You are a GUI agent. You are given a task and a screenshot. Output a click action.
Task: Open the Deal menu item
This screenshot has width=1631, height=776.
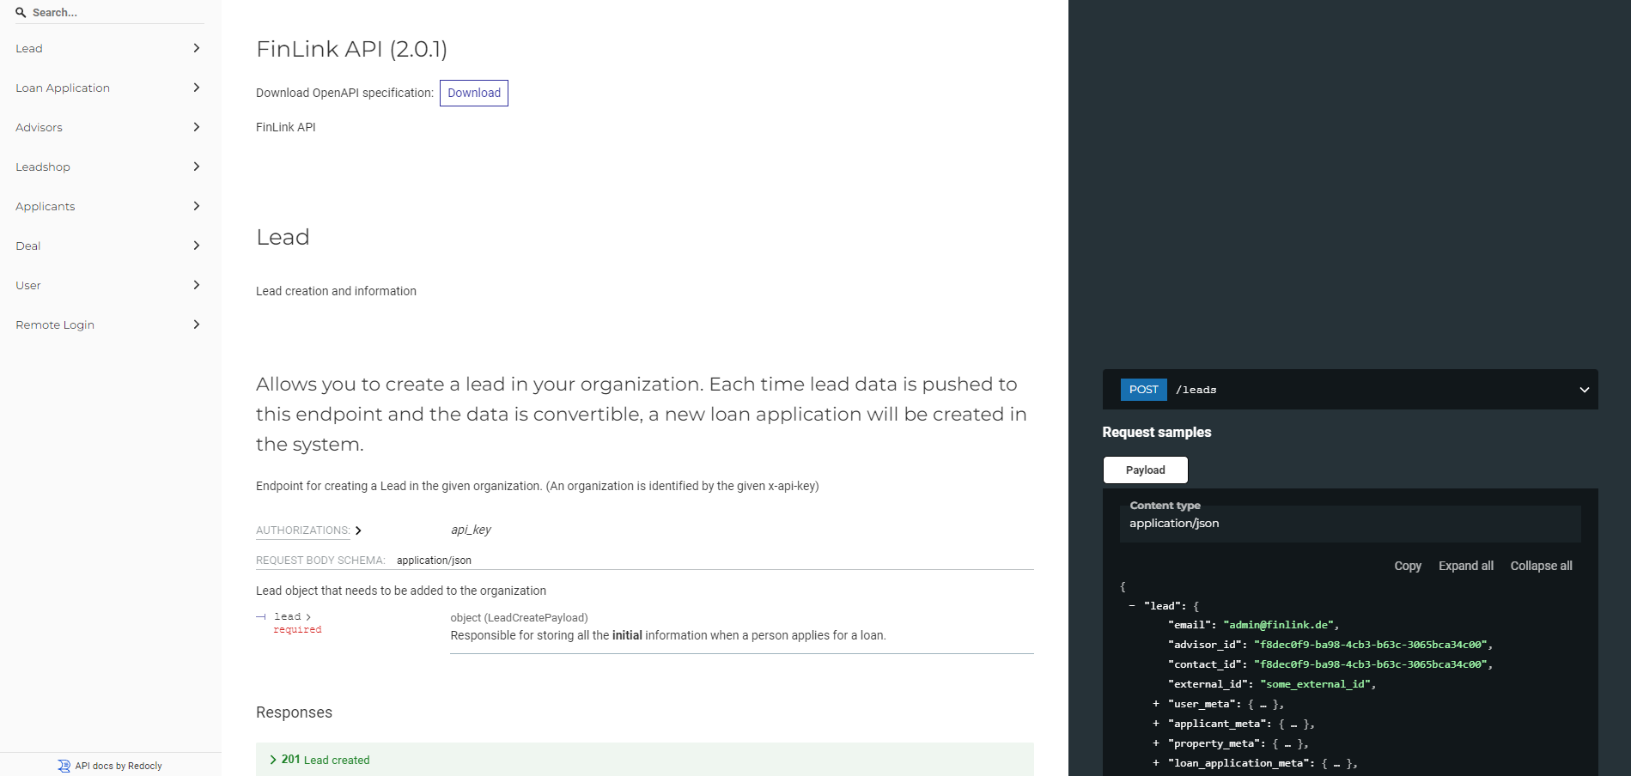pos(110,246)
